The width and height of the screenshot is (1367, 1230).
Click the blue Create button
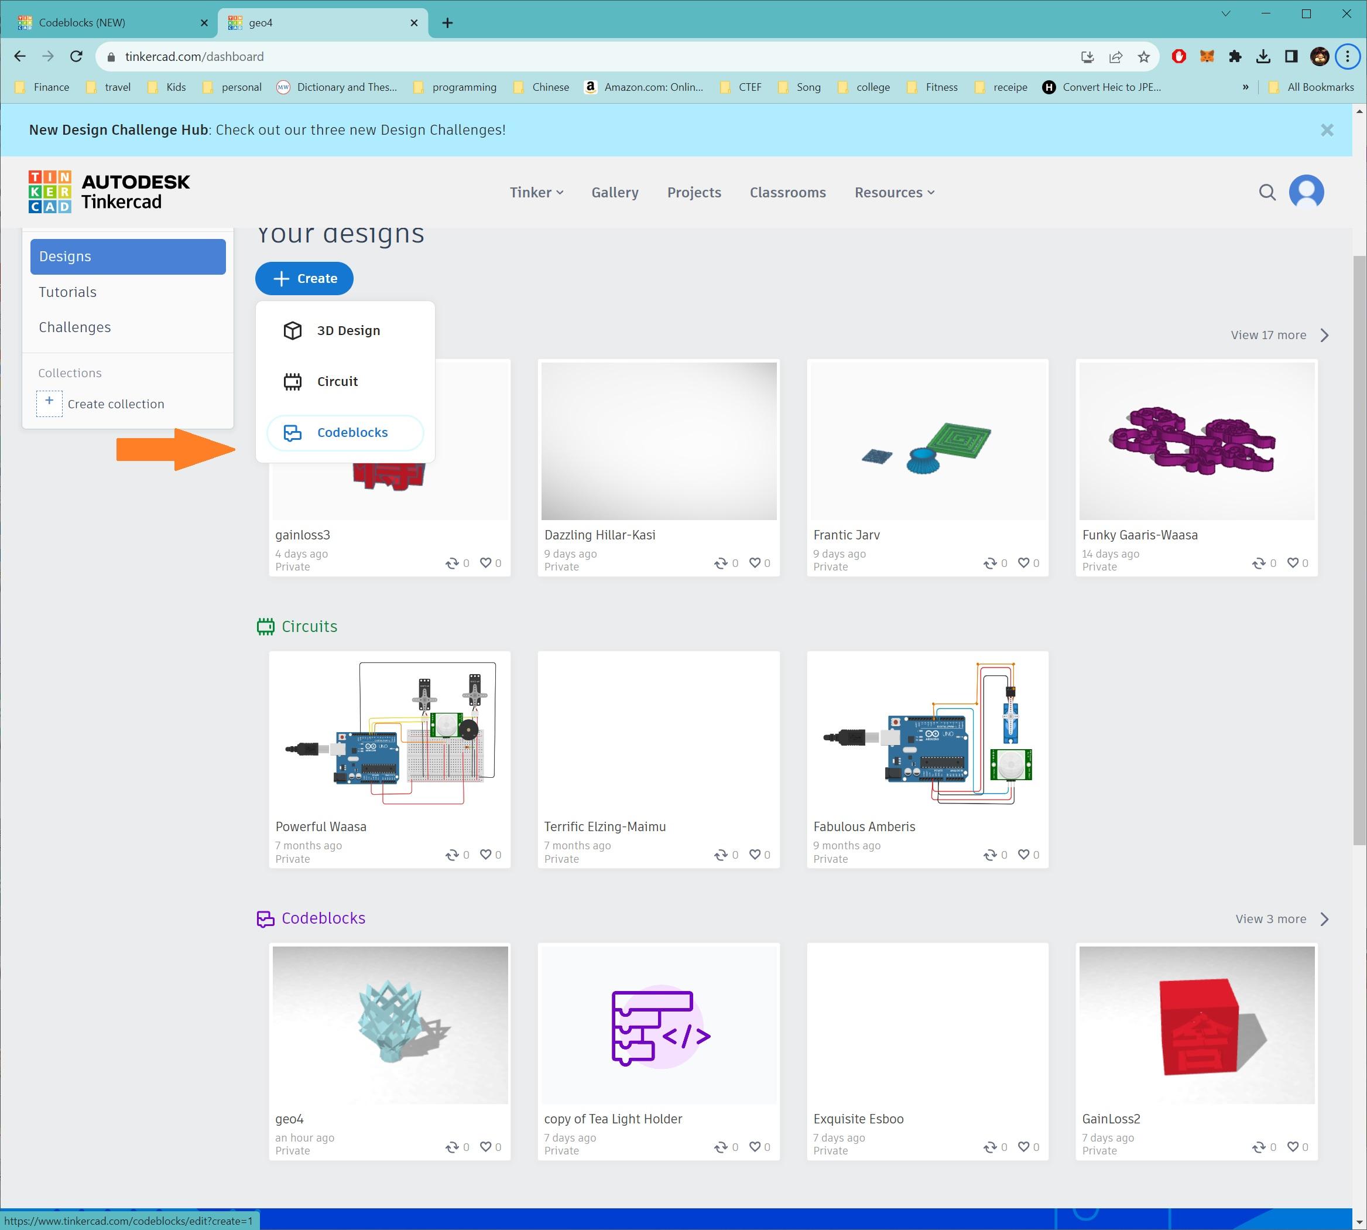tap(304, 278)
